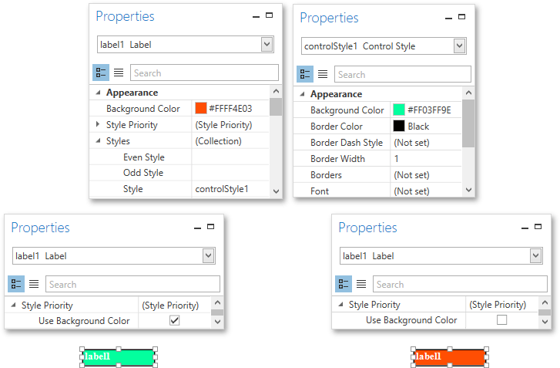Collapse Appearance category in controlStyle1 panel
The height and width of the screenshot is (368, 560).
[x=303, y=93]
